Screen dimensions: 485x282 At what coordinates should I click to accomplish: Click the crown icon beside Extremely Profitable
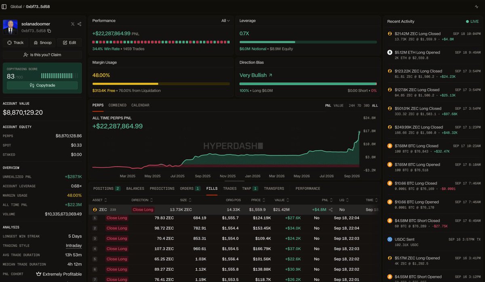tap(39, 274)
